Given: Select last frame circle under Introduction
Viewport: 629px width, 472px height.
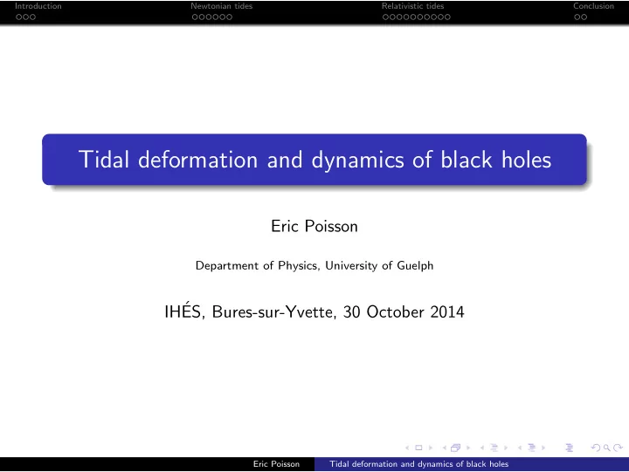Looking at the screenshot, I should tap(32, 17).
